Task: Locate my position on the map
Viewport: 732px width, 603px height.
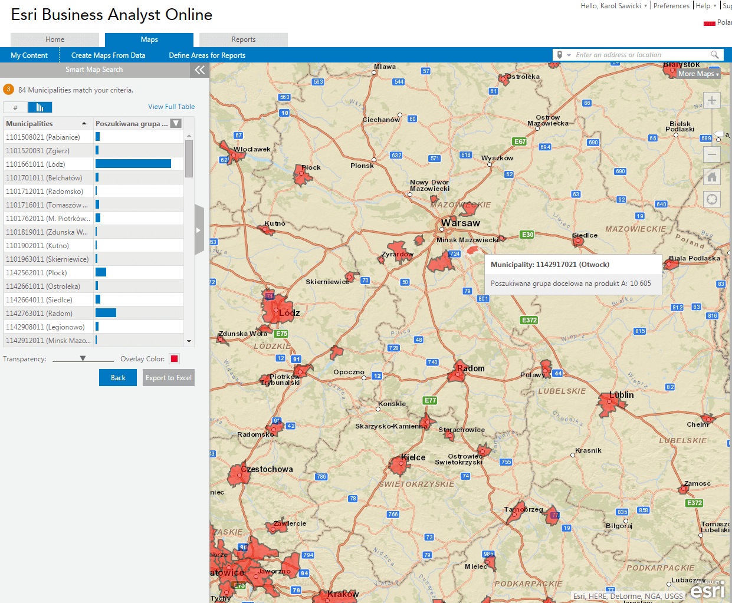Action: [x=712, y=199]
